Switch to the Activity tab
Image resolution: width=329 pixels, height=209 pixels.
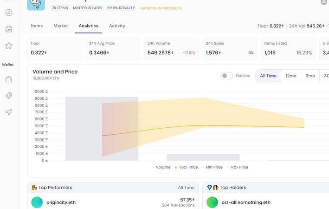coord(117,26)
